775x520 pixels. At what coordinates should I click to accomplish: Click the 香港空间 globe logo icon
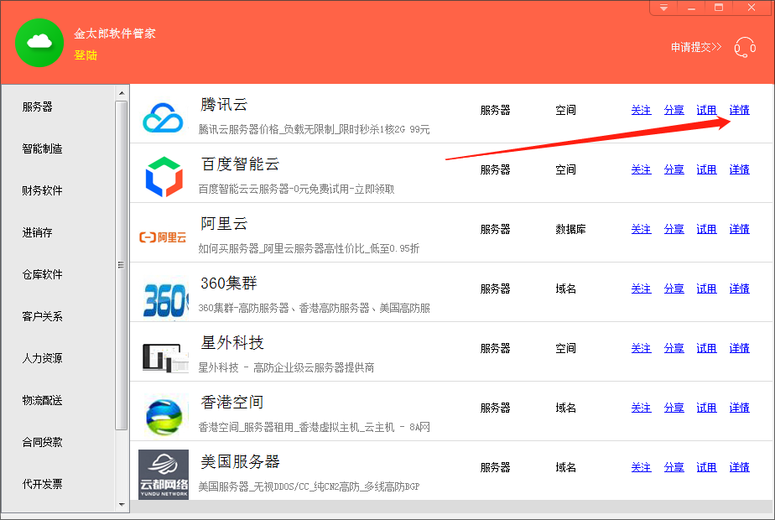tap(164, 414)
